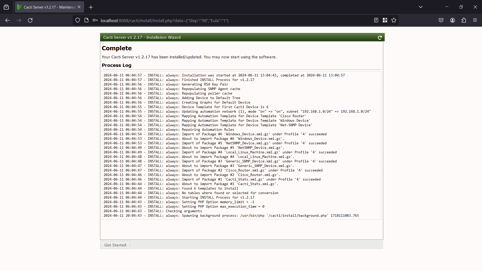Click the 'Found 6 templates to install' log line

click(171, 189)
